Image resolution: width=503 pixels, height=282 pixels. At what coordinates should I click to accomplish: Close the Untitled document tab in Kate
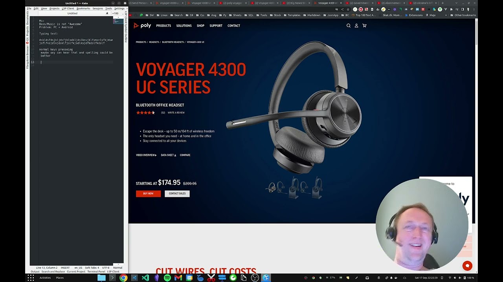(107, 13)
